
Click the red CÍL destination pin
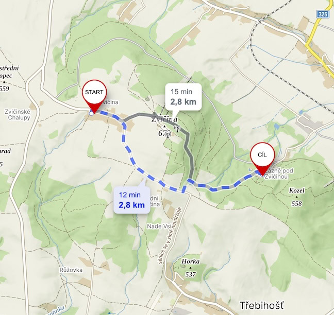coord(262,159)
